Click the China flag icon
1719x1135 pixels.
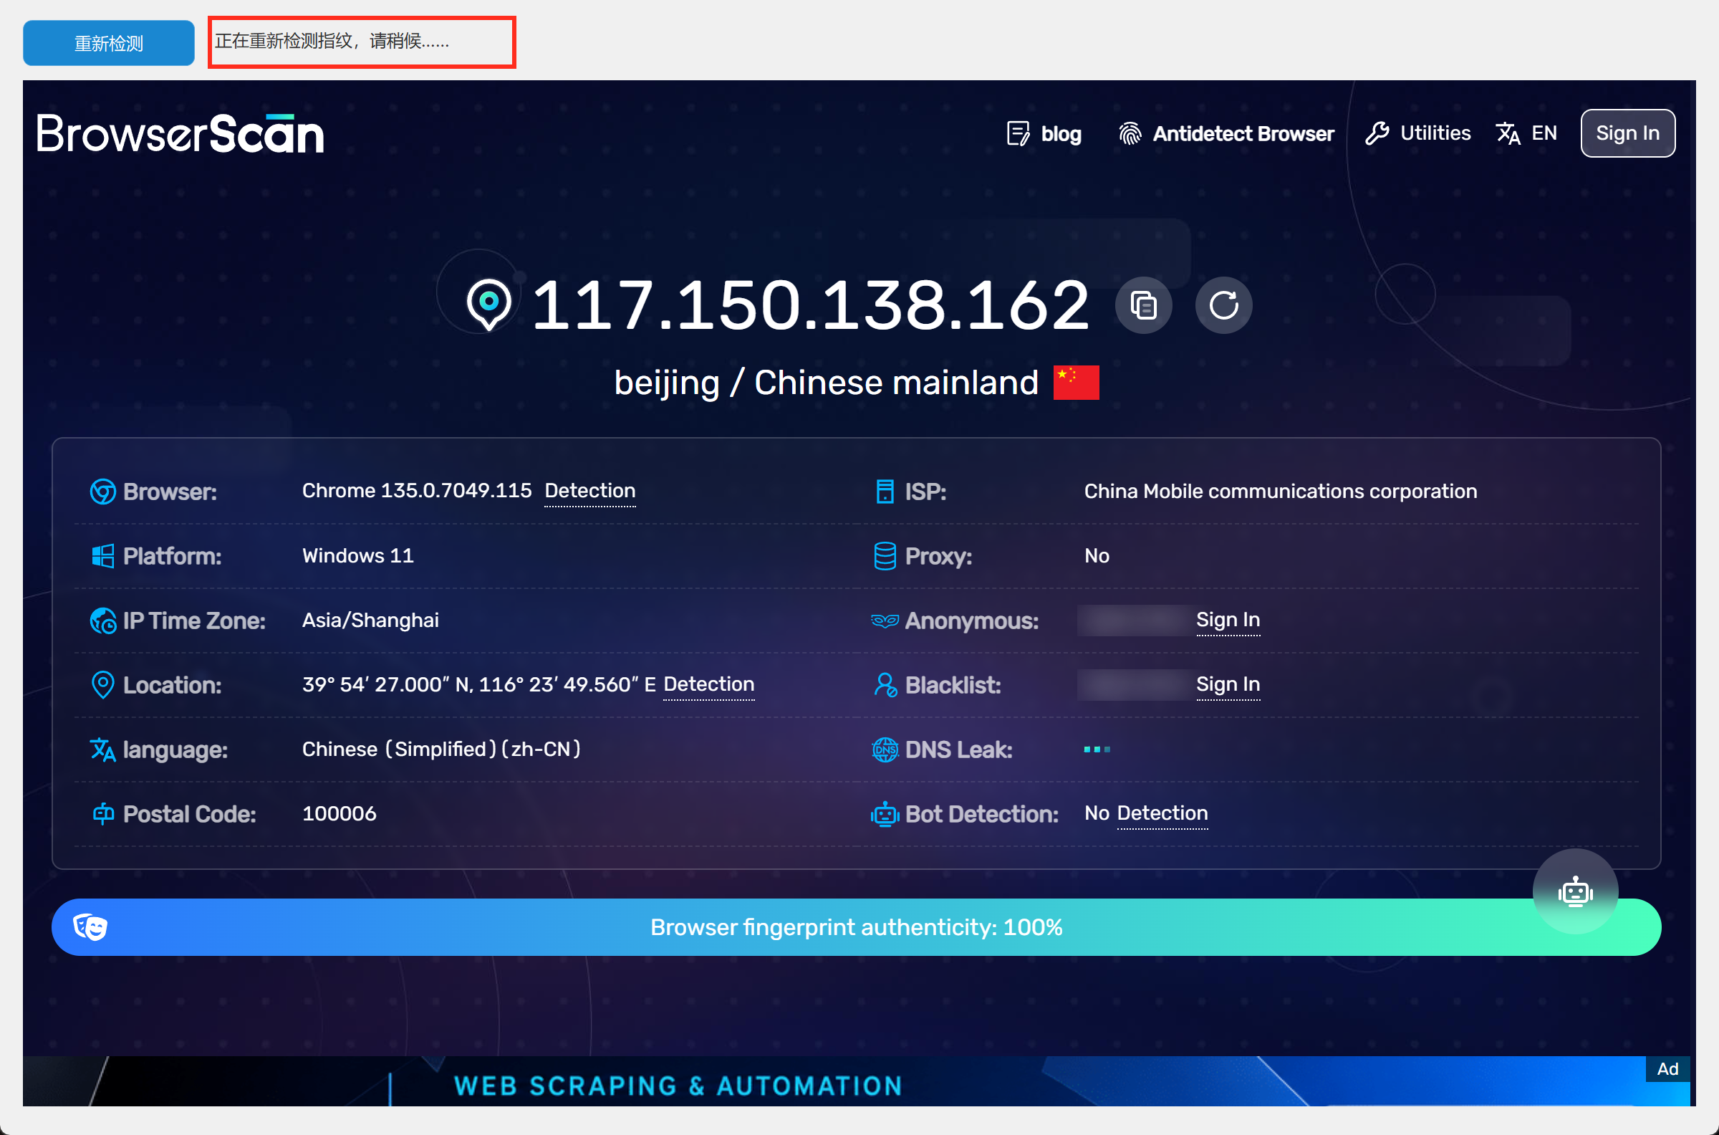(x=1076, y=382)
